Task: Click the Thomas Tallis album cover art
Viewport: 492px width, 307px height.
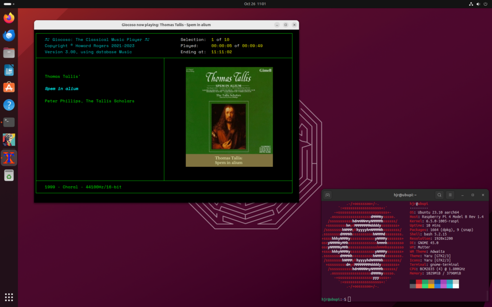Action: coord(229,117)
